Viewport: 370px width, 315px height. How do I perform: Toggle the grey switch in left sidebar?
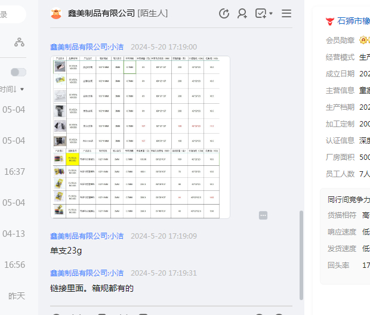point(18,72)
